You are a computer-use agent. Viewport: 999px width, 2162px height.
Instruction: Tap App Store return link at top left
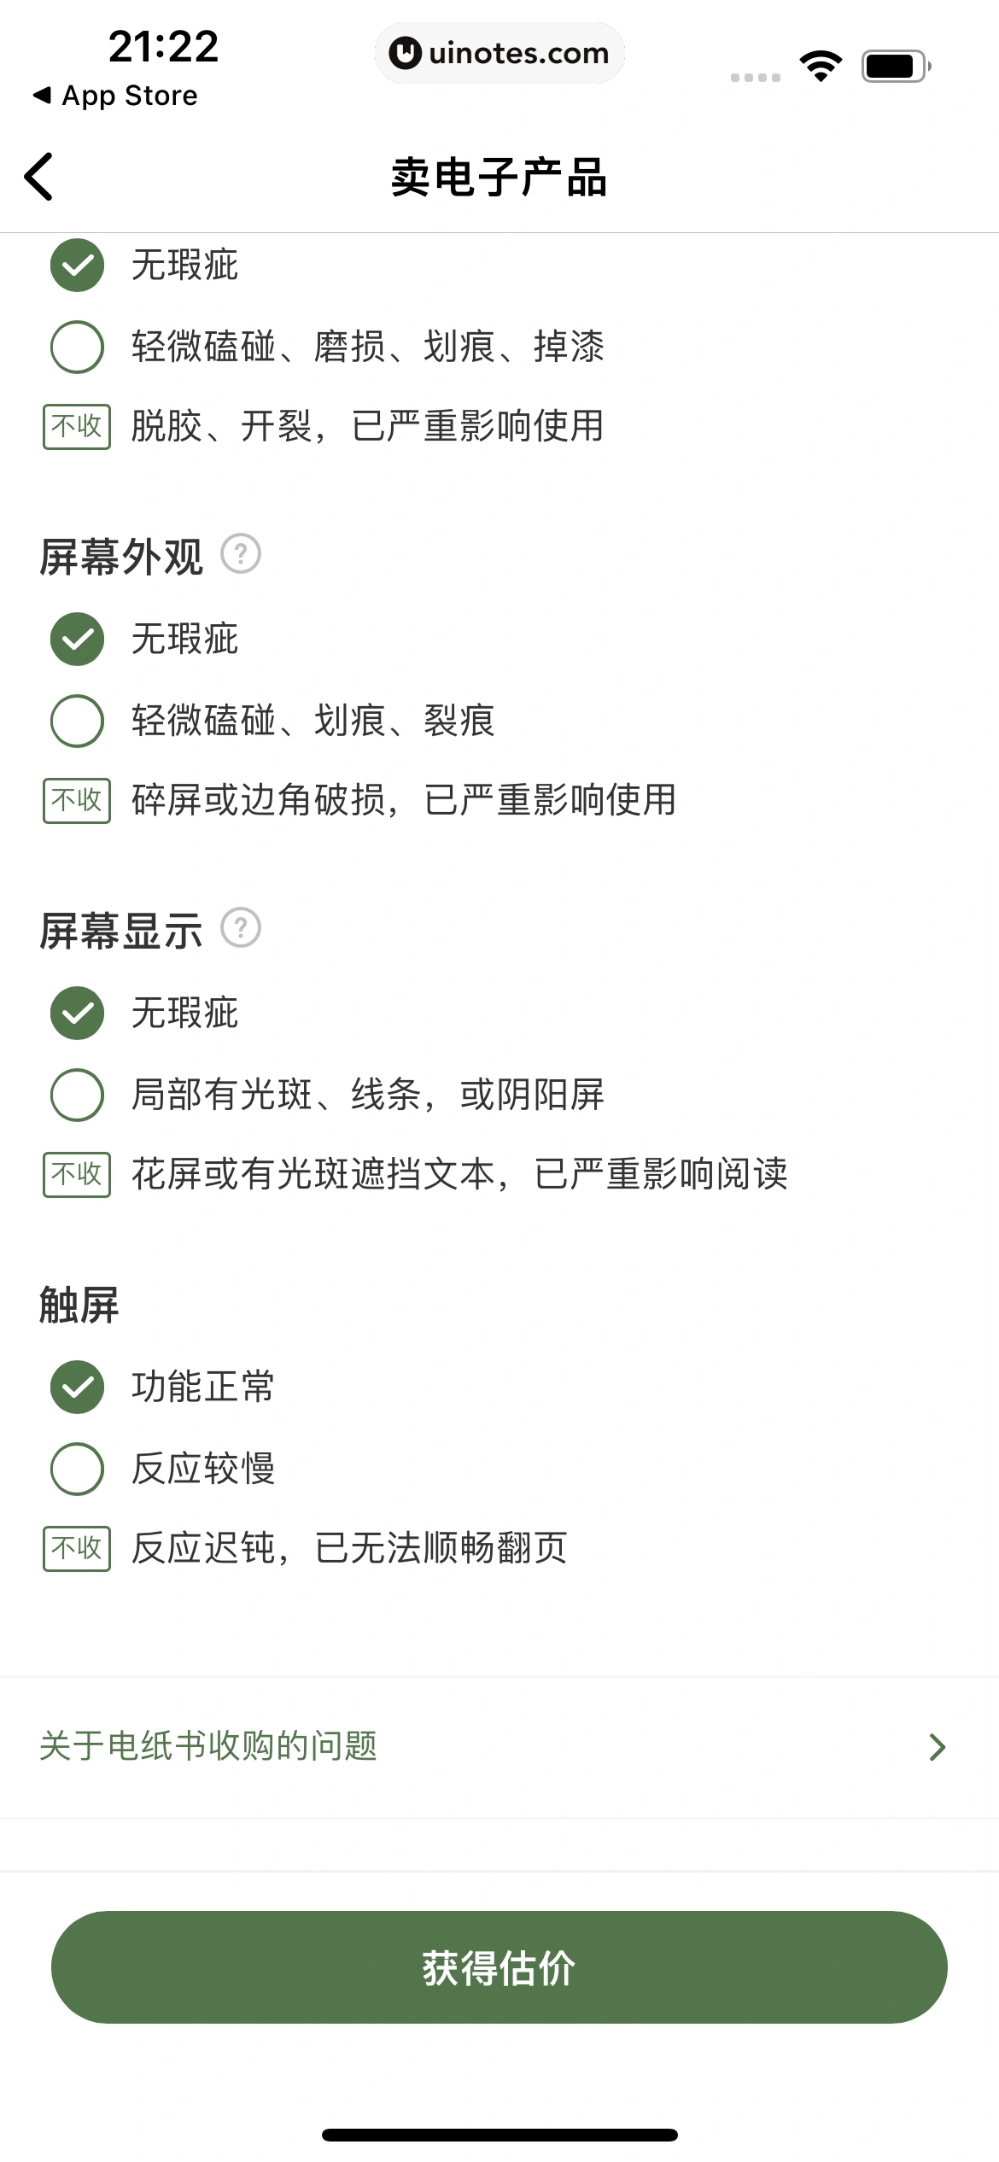click(115, 96)
